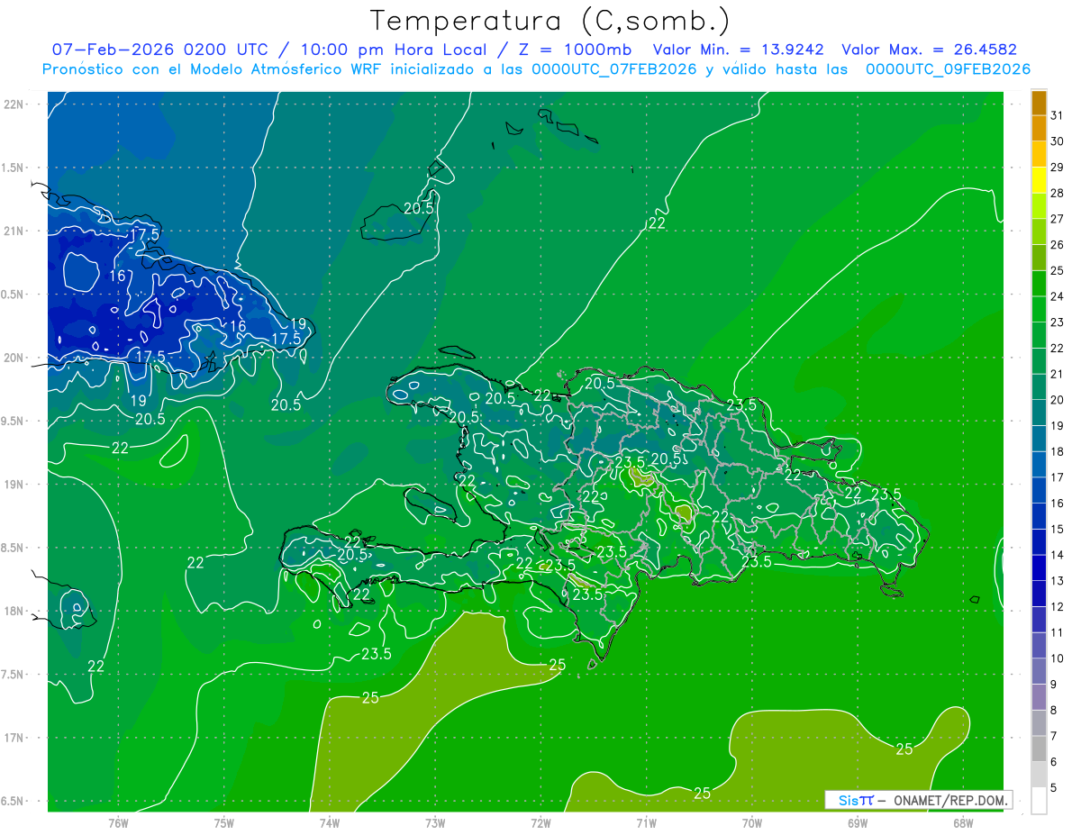Screen dimensions: 1081x835
Task: Click the title "Temperatura (C,somb.)"
Action: coord(550,21)
